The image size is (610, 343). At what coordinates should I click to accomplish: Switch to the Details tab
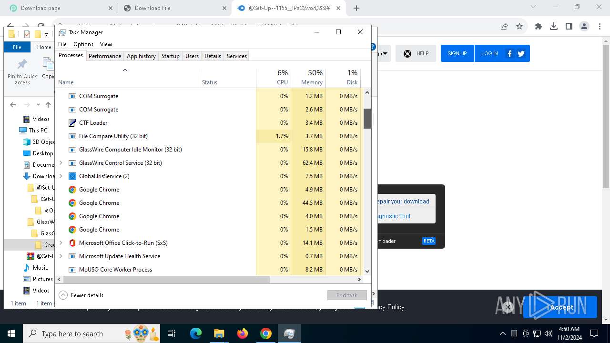[x=213, y=56]
